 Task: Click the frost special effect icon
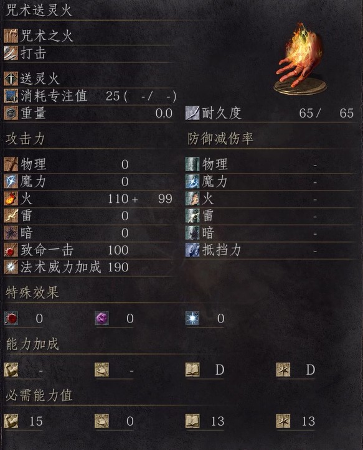[192, 318]
